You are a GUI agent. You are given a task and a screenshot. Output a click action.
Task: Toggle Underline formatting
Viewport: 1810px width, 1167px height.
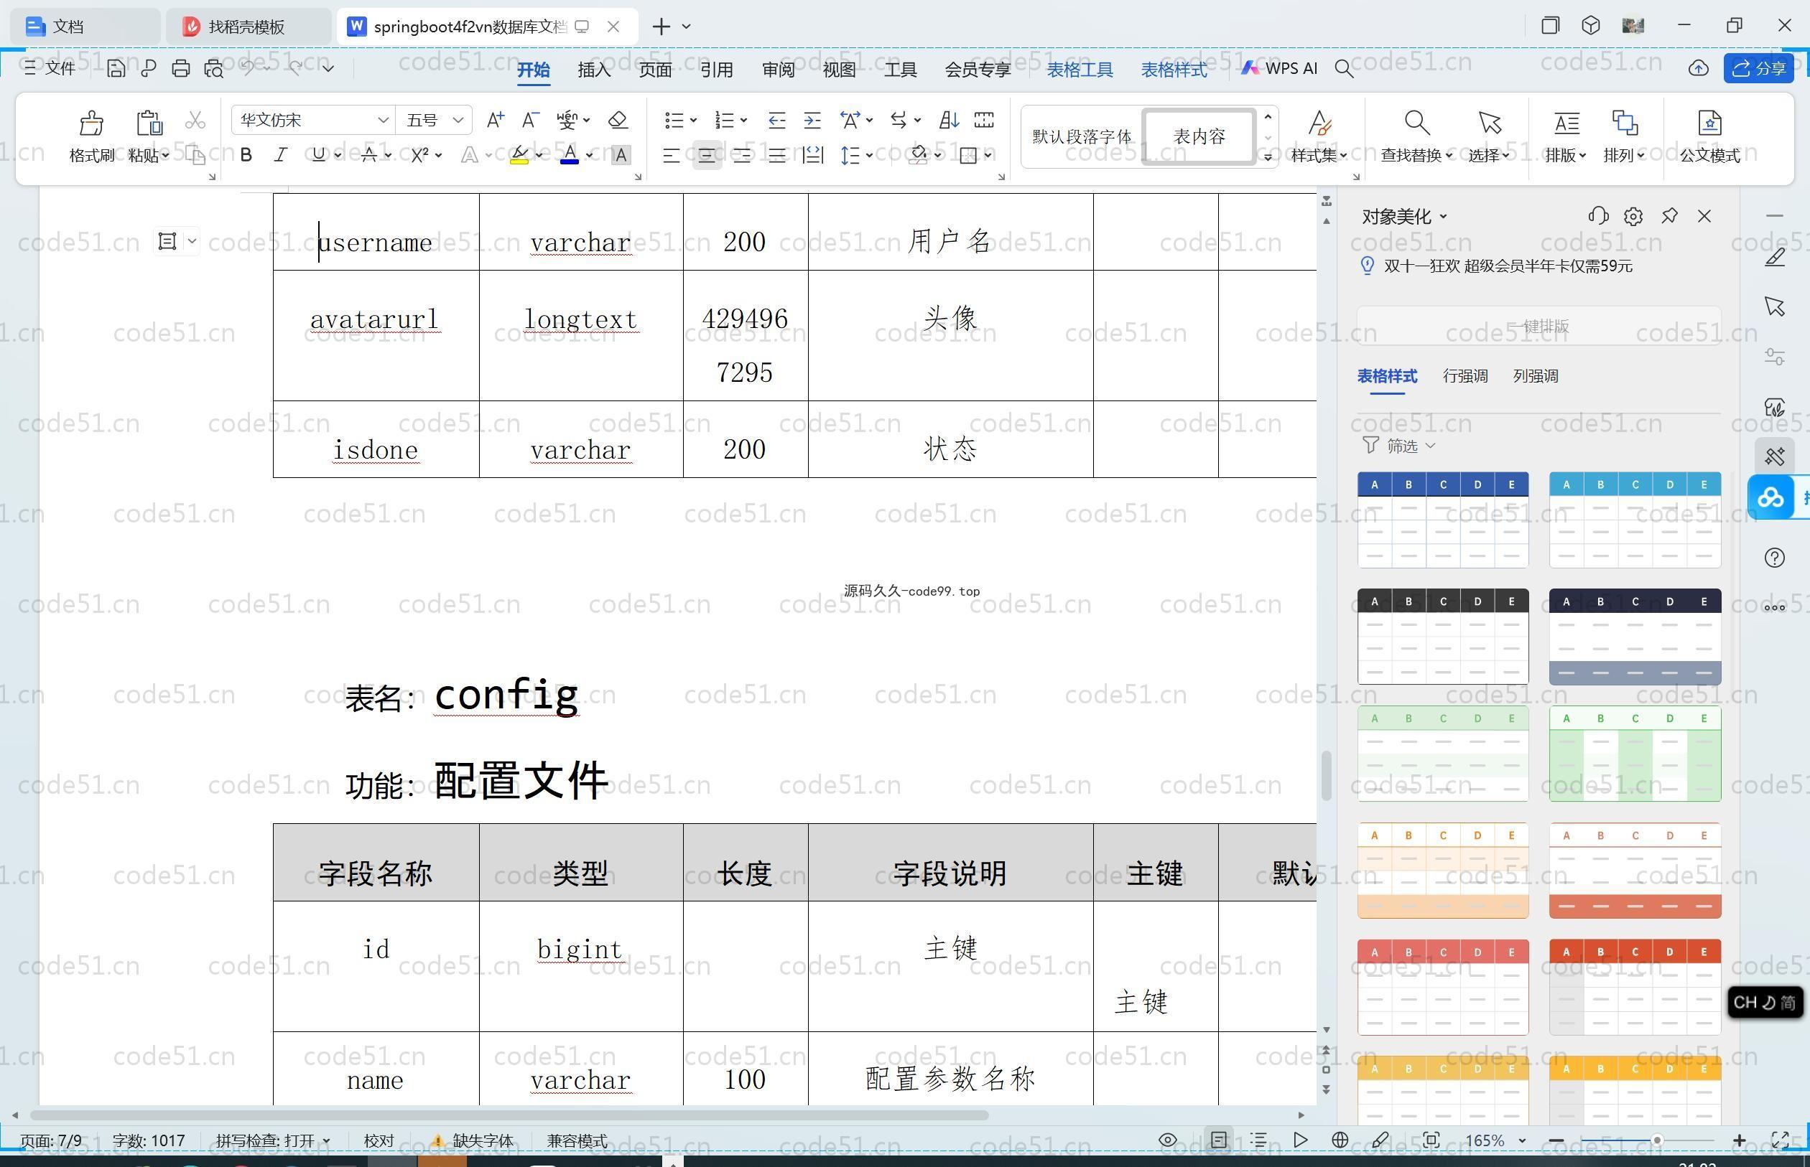[x=318, y=155]
